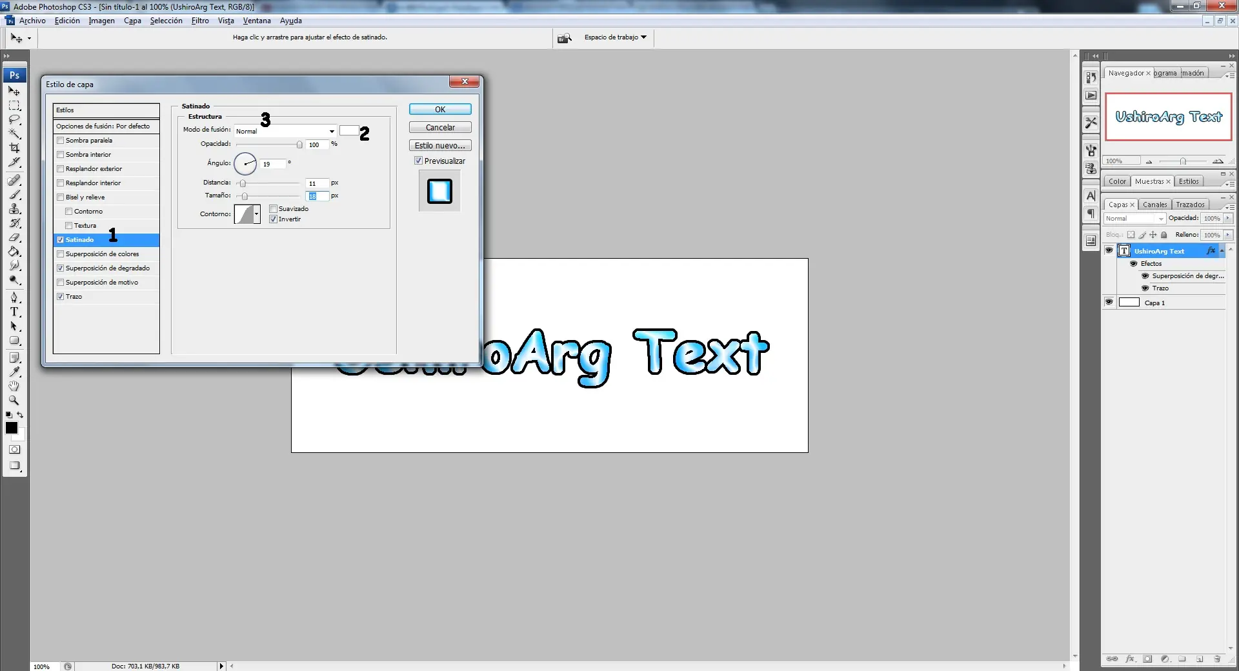Uncheck the Trazo style checkbox
1239x671 pixels.
(61, 296)
